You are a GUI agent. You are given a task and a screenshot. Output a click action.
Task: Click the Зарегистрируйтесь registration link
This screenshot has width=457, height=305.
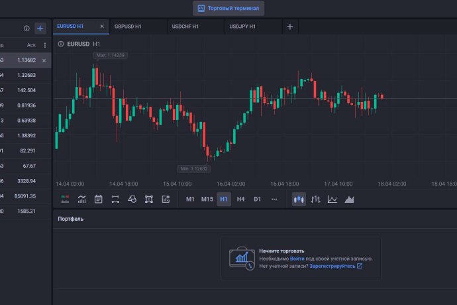click(336, 266)
